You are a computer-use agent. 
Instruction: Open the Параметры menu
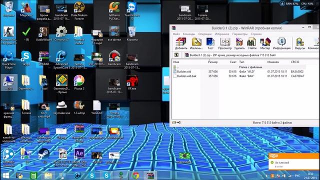point(240,34)
